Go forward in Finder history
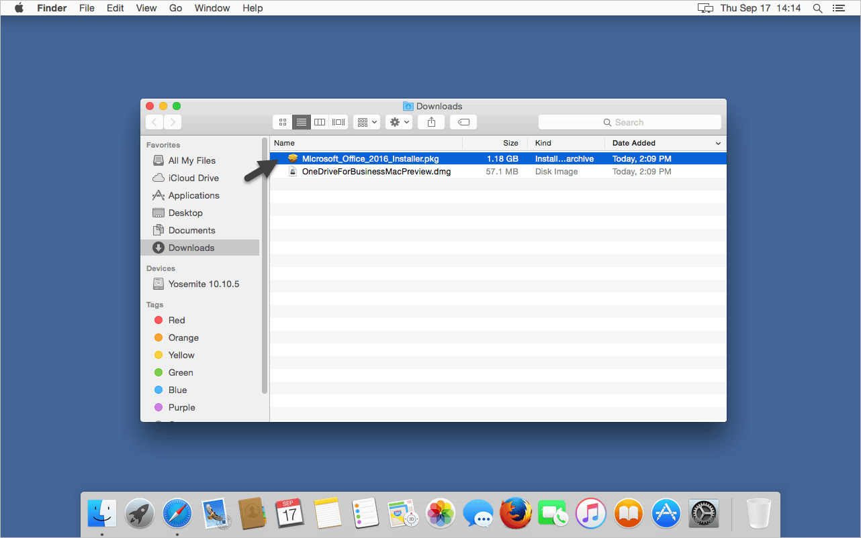The height and width of the screenshot is (538, 861). tap(173, 122)
